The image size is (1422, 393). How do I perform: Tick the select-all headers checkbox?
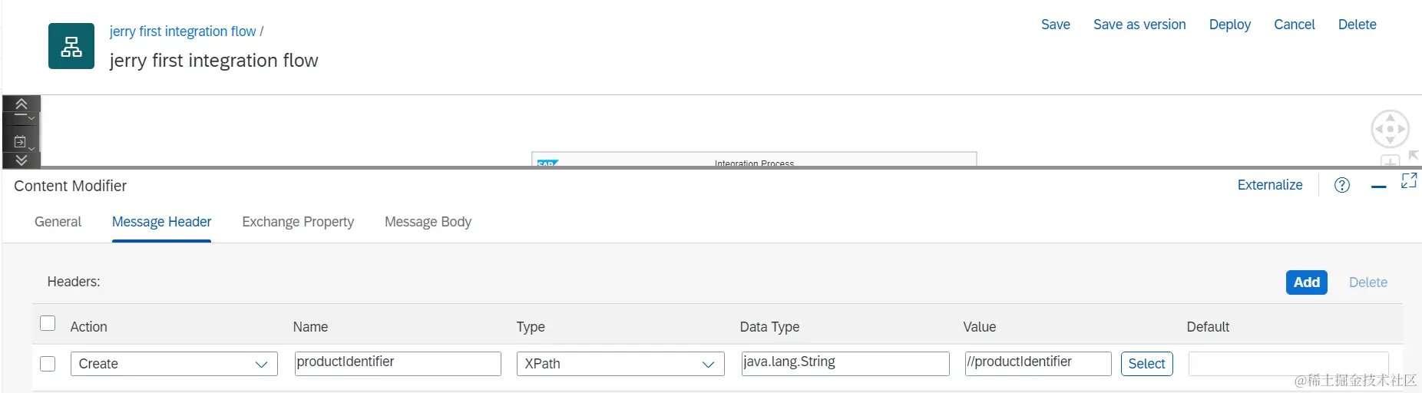click(48, 323)
